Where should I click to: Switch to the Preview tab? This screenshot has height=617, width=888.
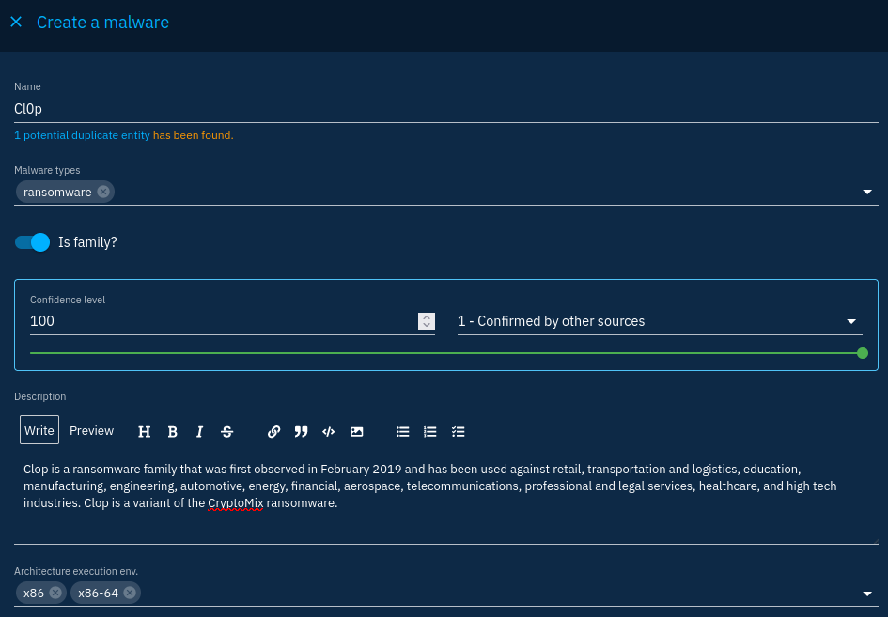(91, 430)
